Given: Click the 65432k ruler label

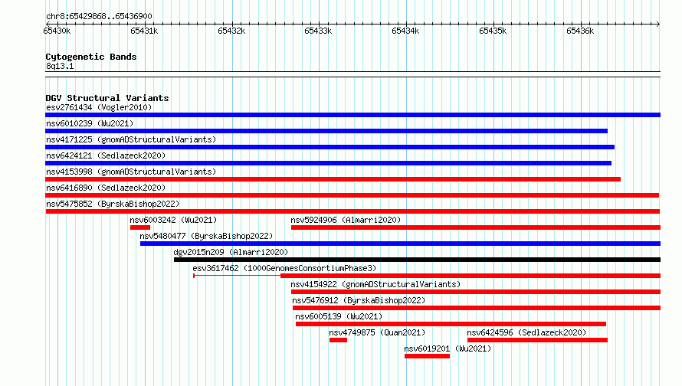Looking at the screenshot, I should coord(231,31).
